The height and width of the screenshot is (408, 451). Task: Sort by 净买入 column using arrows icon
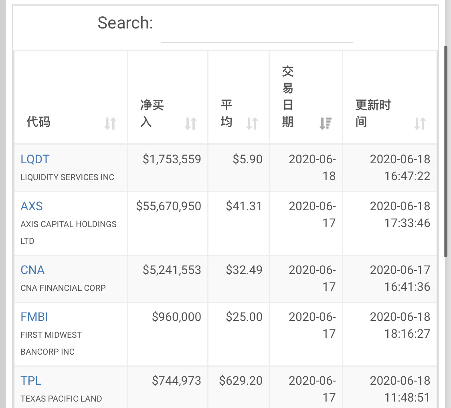[190, 123]
